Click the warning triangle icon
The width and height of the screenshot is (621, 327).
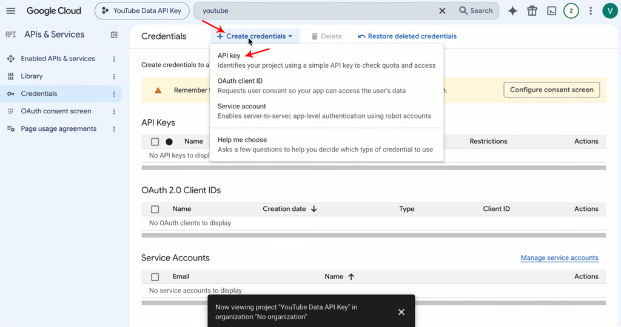[x=158, y=90]
